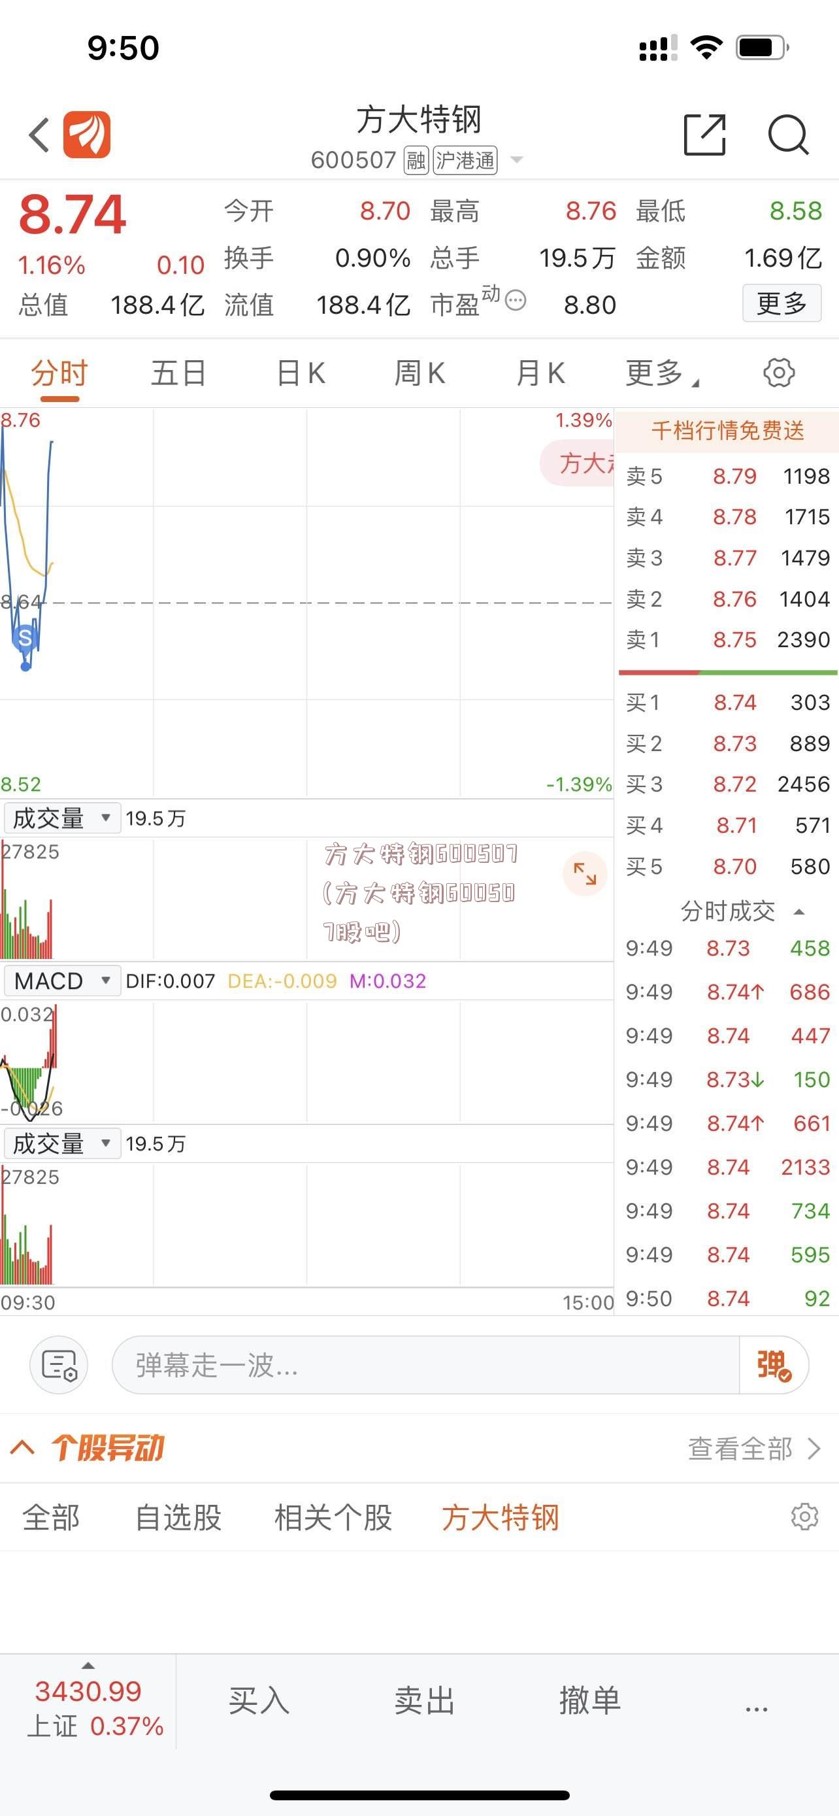The height and width of the screenshot is (1816, 839).
Task: Tap the 千档行情免费送 banner
Action: tap(727, 431)
